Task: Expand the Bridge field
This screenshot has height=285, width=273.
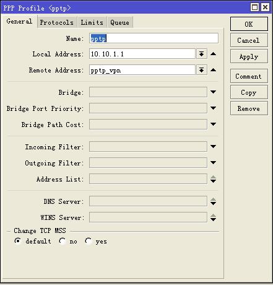Action: point(214,92)
